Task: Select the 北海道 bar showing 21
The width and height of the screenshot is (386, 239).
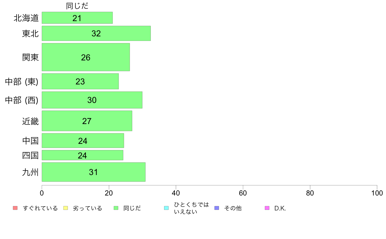Action: [x=77, y=18]
